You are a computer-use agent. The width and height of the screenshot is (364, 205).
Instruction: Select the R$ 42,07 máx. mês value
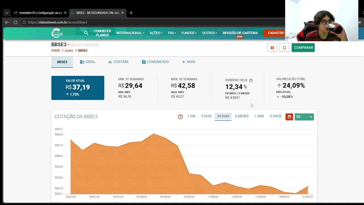(x=177, y=97)
